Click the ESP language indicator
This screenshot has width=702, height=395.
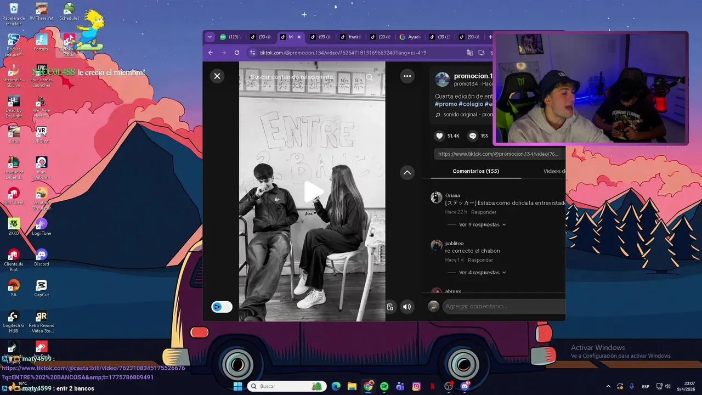pyautogui.click(x=646, y=386)
